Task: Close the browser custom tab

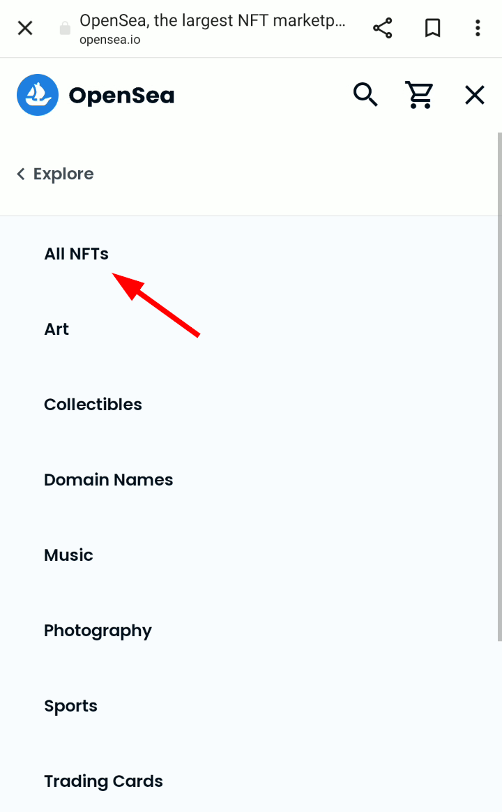Action: [x=25, y=28]
